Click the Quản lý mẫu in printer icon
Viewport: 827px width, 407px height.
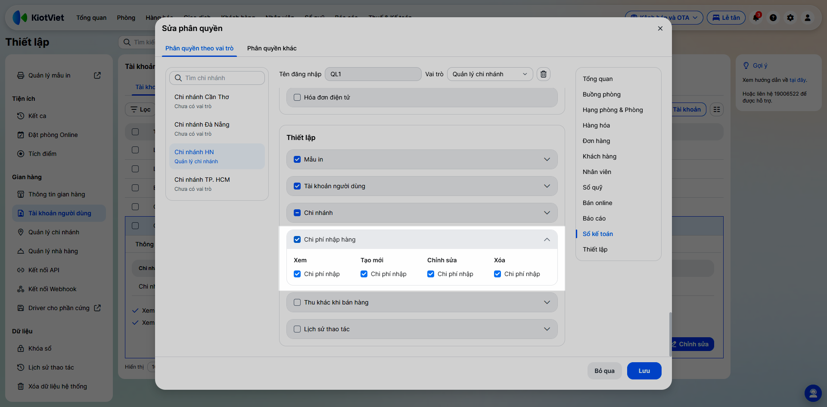(21, 75)
